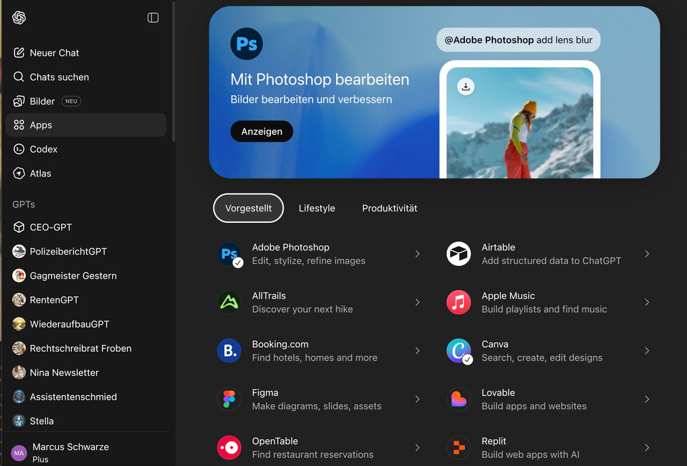Select the Vorgestellt tab
This screenshot has height=466, width=687.
click(x=248, y=208)
